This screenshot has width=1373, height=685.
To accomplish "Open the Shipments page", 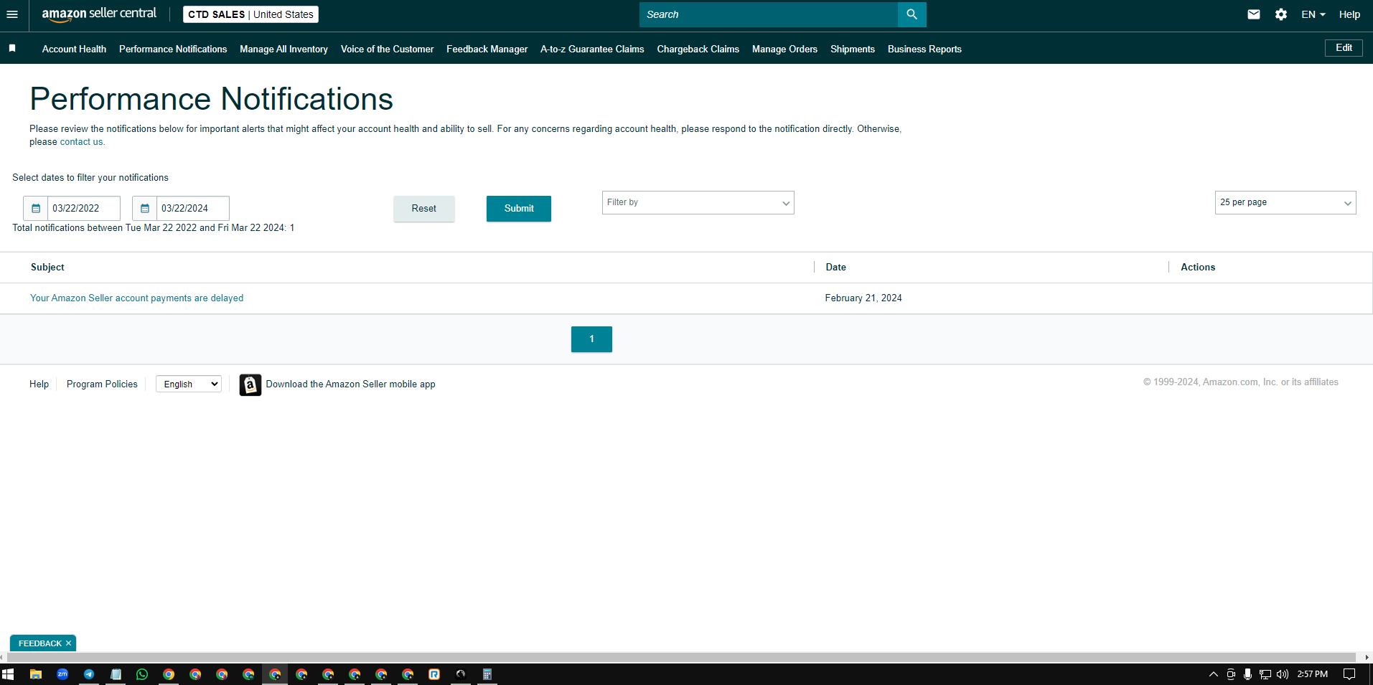I will (853, 49).
